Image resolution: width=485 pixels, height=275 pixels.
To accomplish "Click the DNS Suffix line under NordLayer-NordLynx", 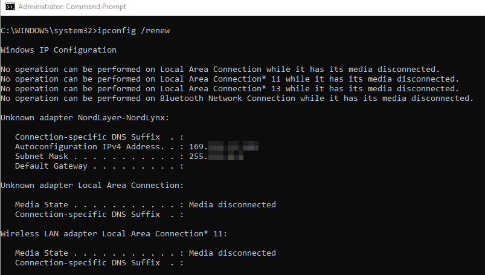I will (98, 137).
